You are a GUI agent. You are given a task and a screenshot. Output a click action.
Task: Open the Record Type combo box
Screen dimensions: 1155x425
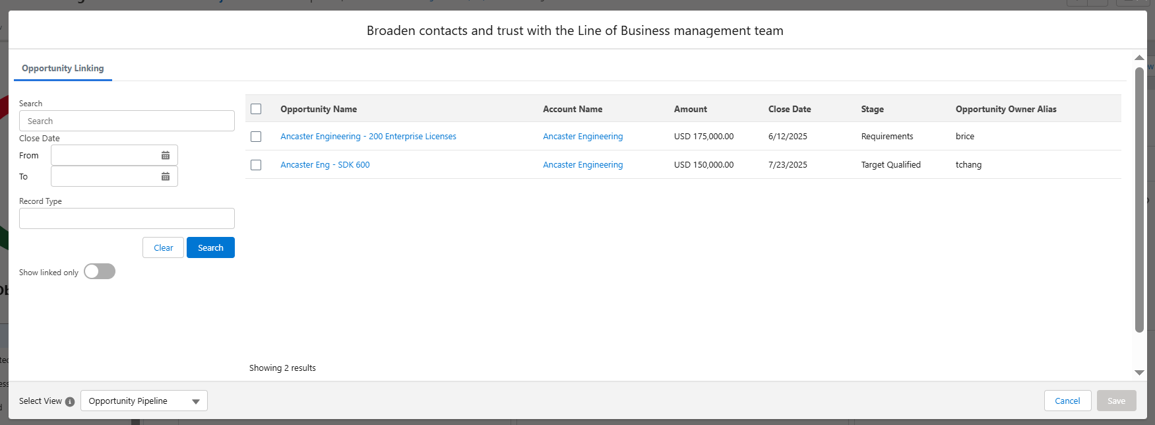[127, 218]
